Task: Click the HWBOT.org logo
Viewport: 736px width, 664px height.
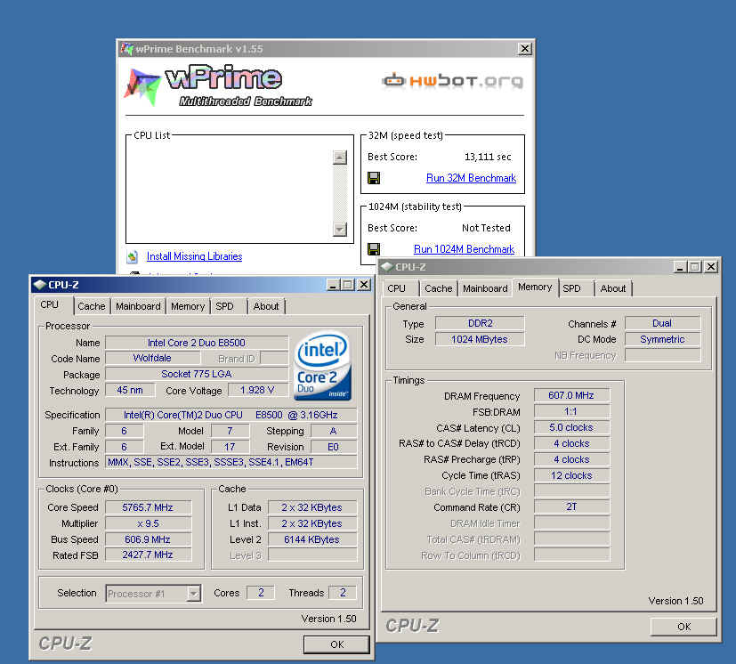Action: (x=452, y=81)
